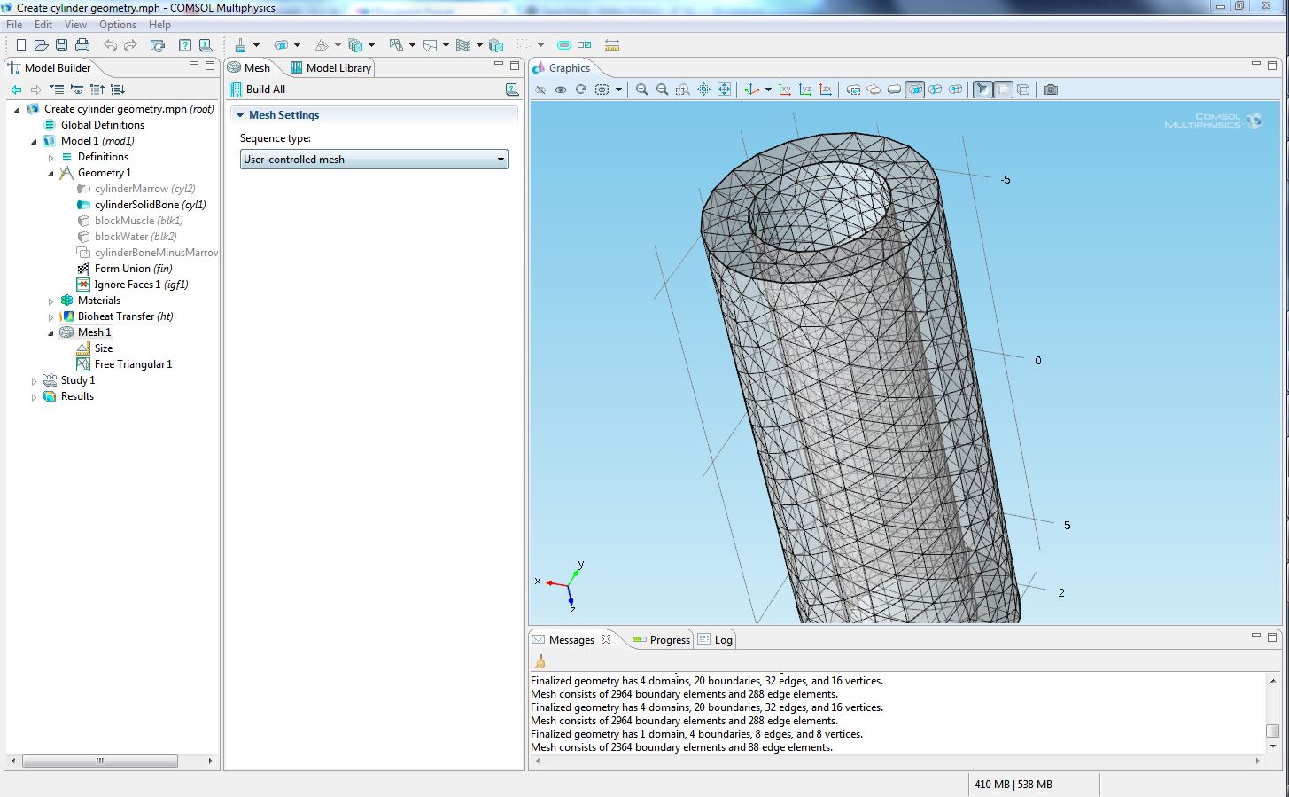Open the Options menu
Image resolution: width=1289 pixels, height=797 pixels.
click(x=117, y=25)
